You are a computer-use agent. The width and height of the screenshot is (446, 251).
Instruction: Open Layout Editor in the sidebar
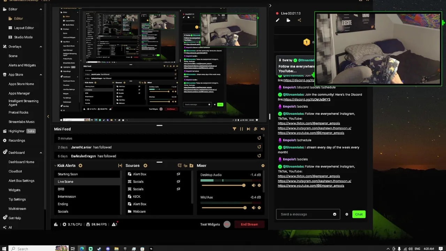coord(24,28)
